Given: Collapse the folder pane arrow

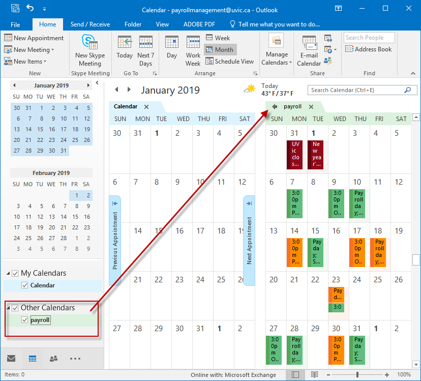Looking at the screenshot, I should (x=97, y=83).
